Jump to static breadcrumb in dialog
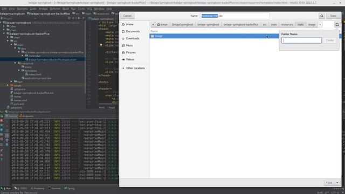This screenshot has width=345, height=194. pos(300,25)
